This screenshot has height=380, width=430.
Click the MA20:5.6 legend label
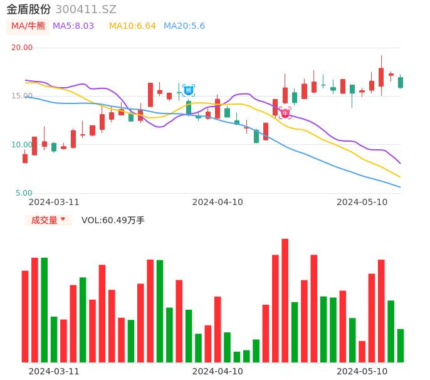click(x=184, y=26)
